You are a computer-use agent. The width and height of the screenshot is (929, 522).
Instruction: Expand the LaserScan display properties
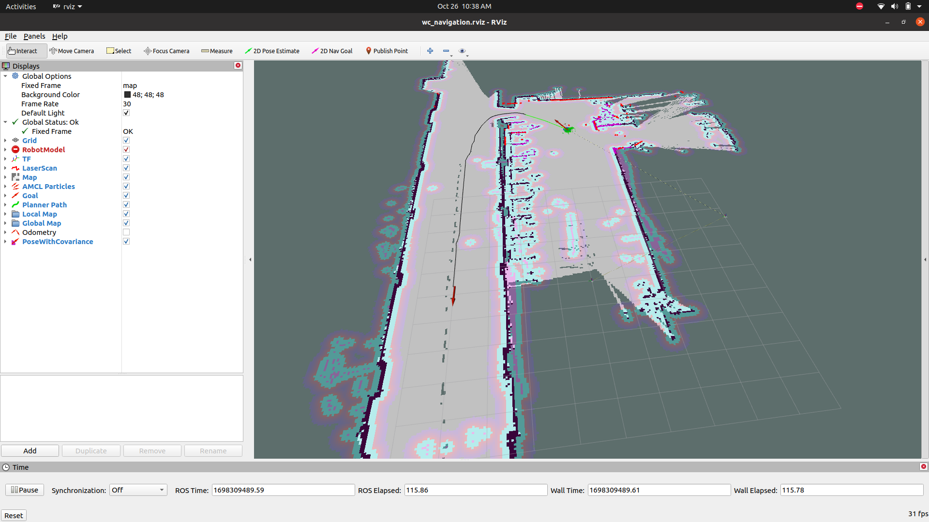tap(5, 168)
